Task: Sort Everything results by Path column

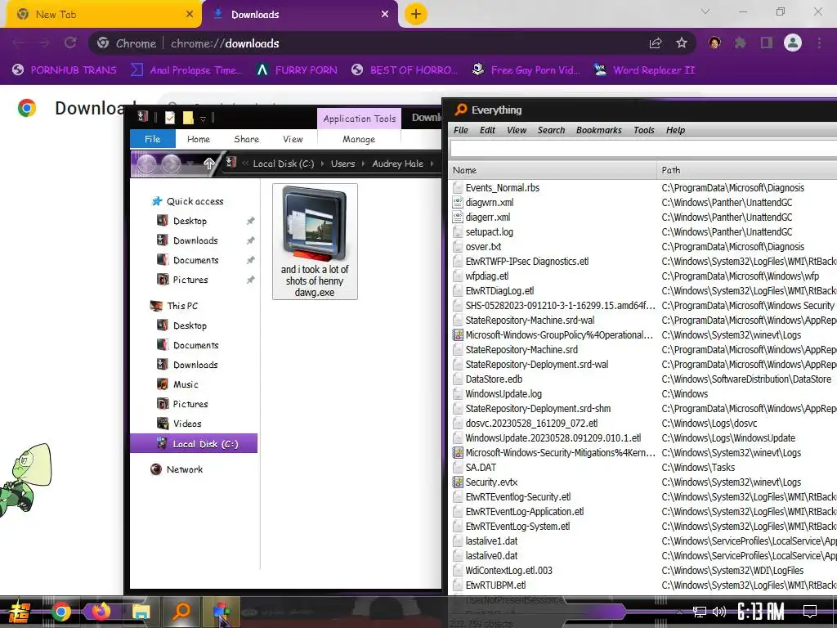Action: point(747,170)
